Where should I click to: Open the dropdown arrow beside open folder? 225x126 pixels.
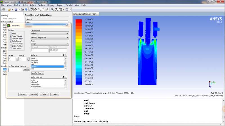pos(12,10)
